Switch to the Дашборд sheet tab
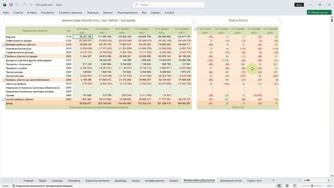 [121, 181]
